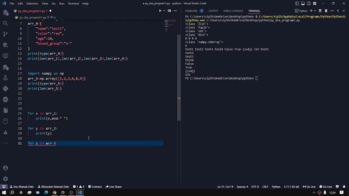Open the feedback icon in status bar
The image size is (349, 196).
click(x=337, y=187)
